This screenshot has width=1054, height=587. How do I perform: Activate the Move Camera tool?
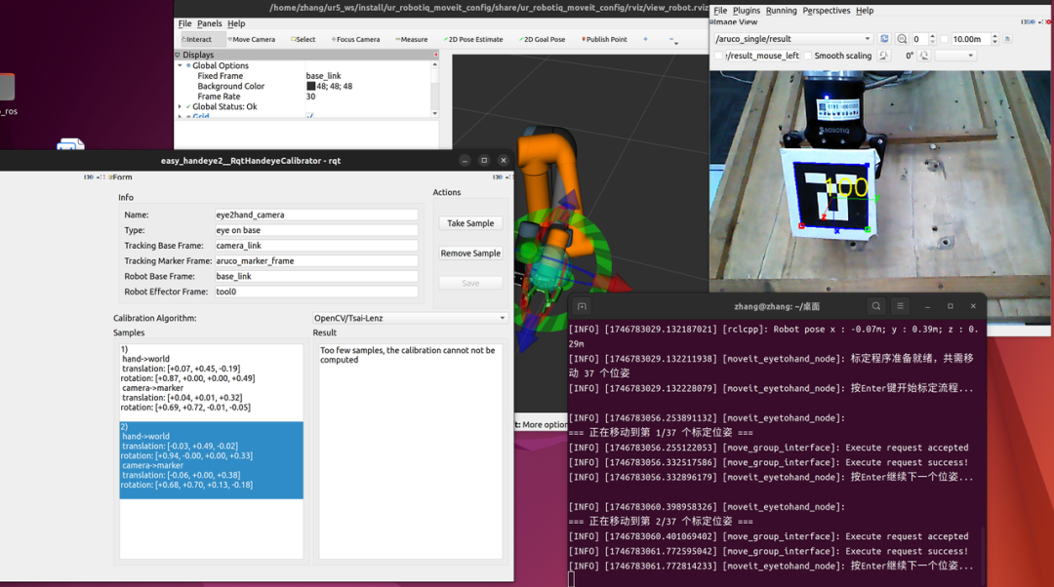pos(252,40)
